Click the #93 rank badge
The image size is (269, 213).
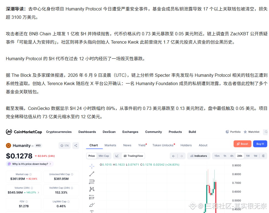click(x=38, y=146)
